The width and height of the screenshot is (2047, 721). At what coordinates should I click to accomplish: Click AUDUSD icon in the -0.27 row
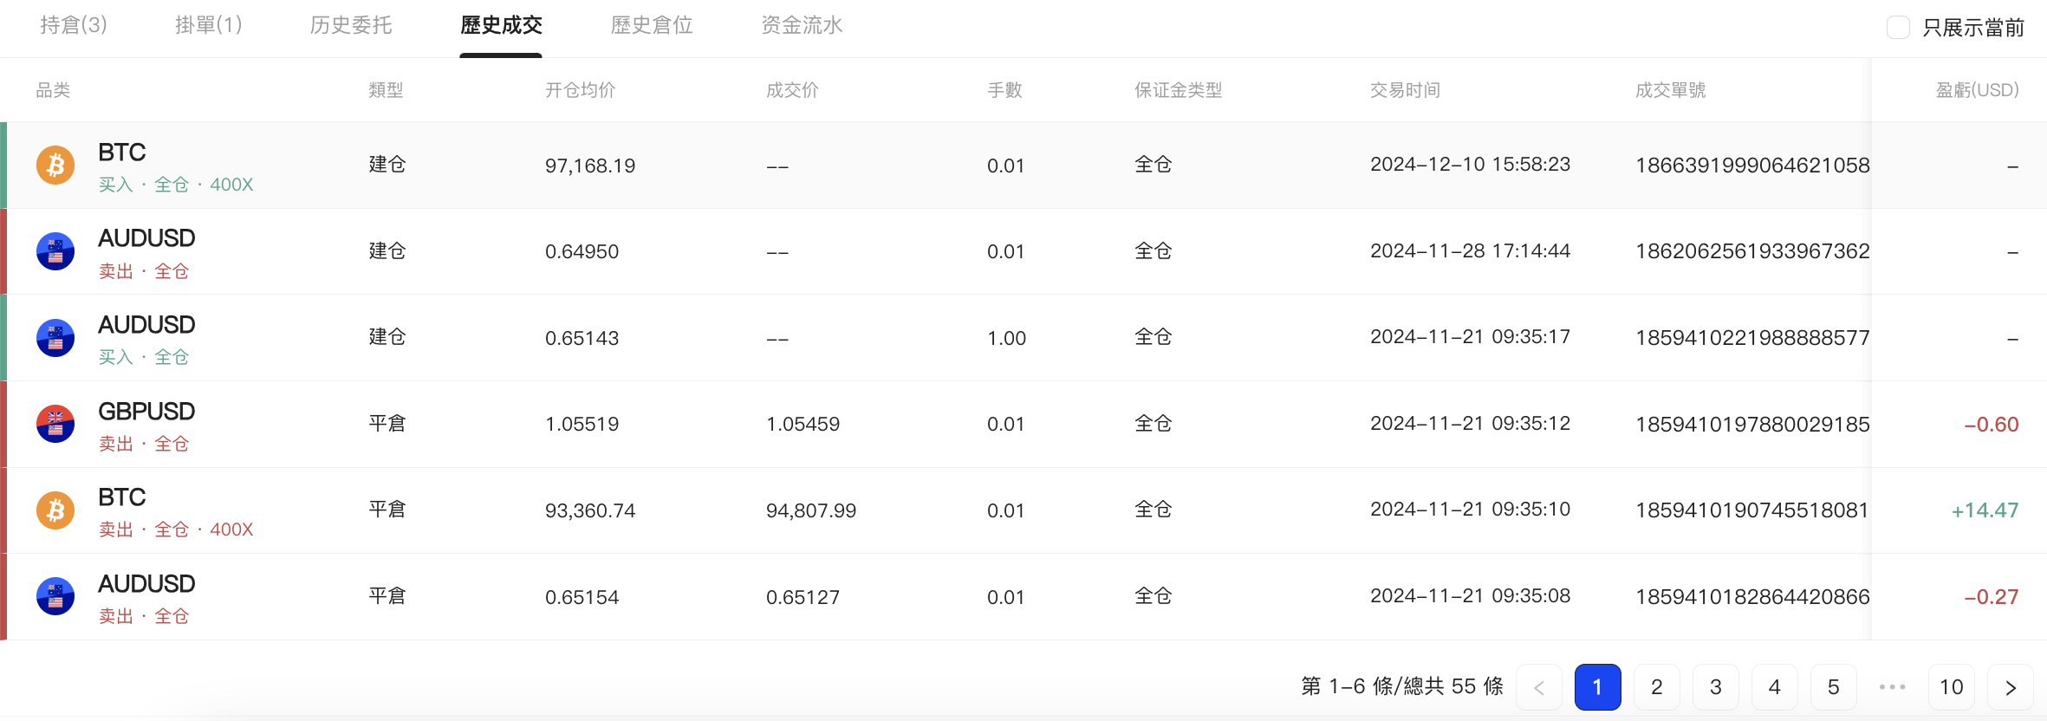(55, 596)
